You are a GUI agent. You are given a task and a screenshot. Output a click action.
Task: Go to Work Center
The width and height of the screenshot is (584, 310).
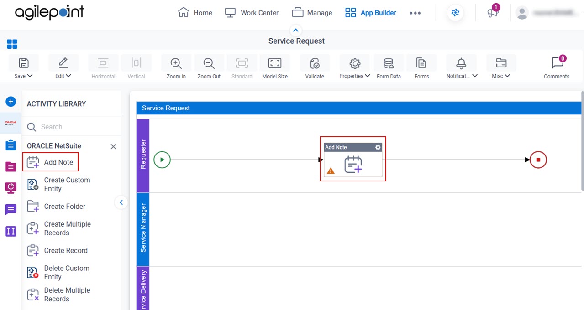coord(252,13)
